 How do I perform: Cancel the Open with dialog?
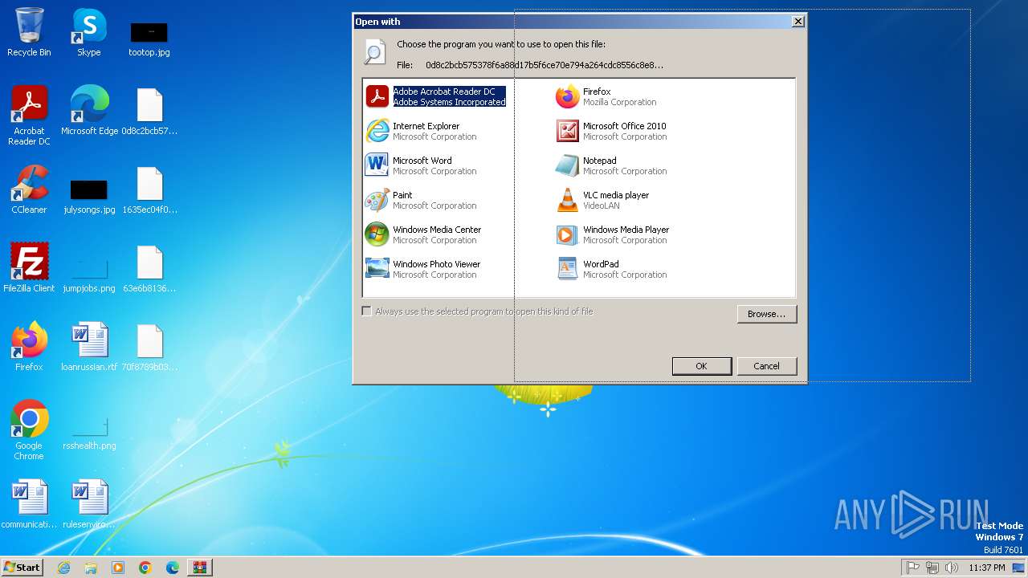point(767,366)
